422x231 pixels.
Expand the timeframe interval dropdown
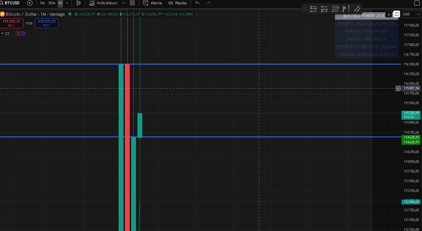(x=67, y=3)
